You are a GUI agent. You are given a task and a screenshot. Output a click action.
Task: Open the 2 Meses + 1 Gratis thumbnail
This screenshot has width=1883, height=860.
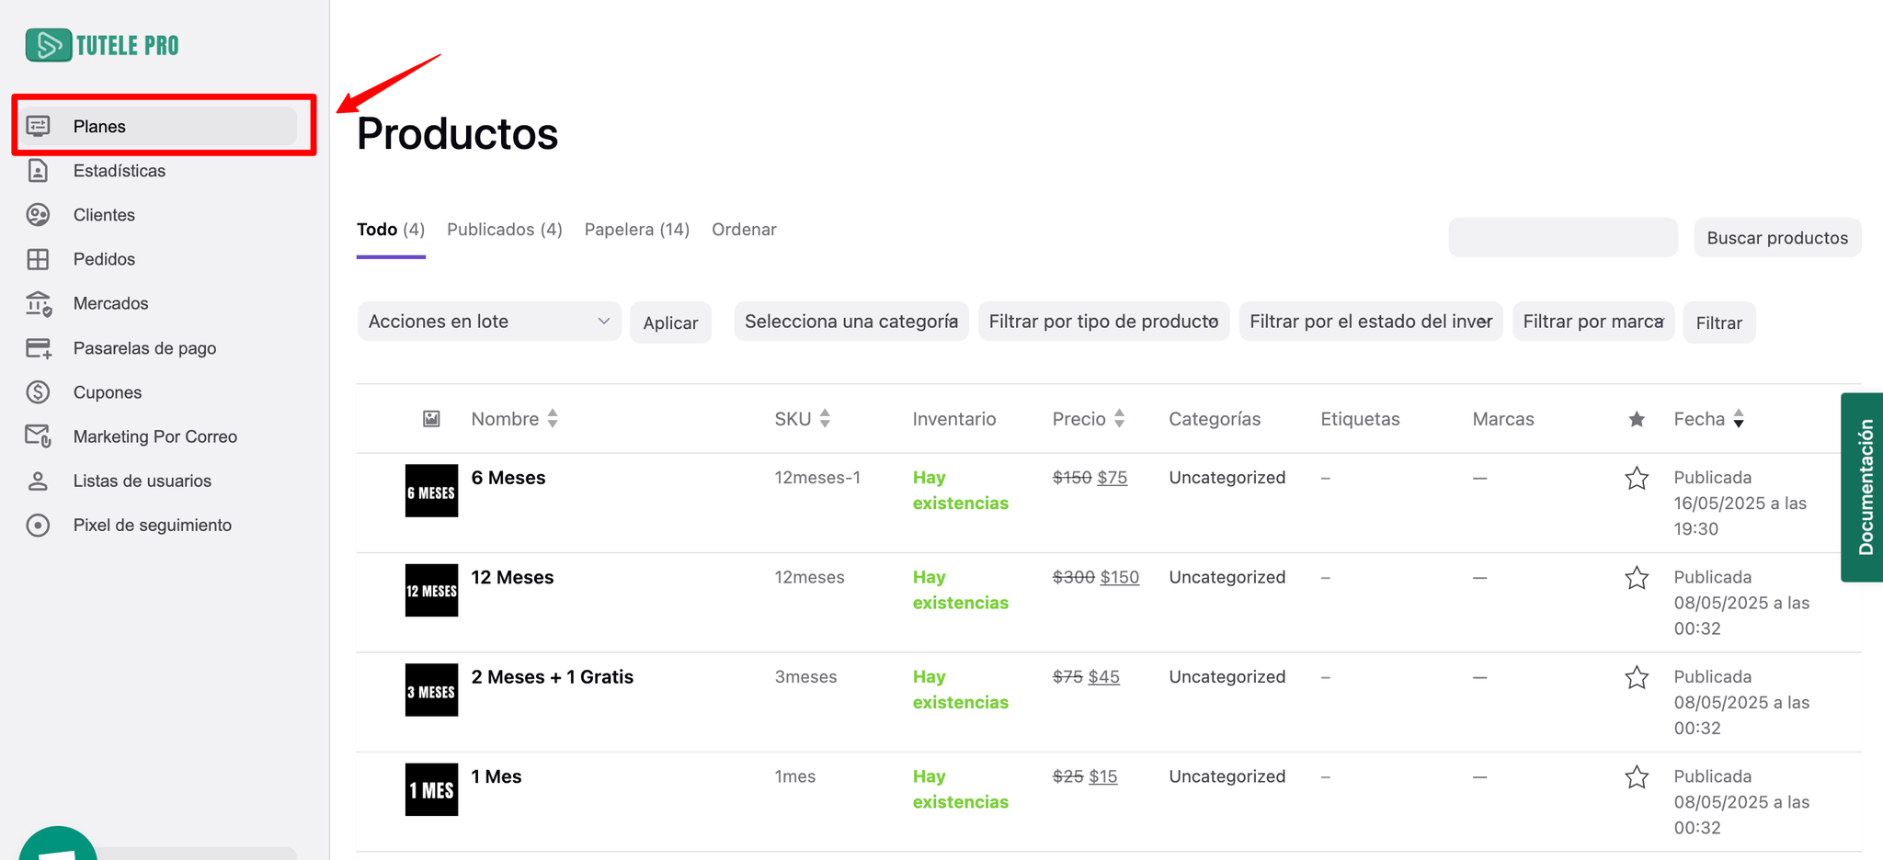coord(431,690)
